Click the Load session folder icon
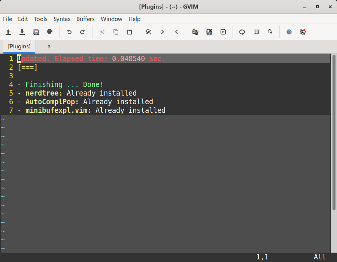 point(195,32)
